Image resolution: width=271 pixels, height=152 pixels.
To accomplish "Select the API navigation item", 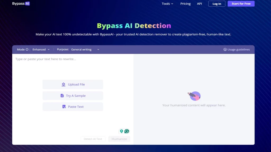I will tap(199, 4).
